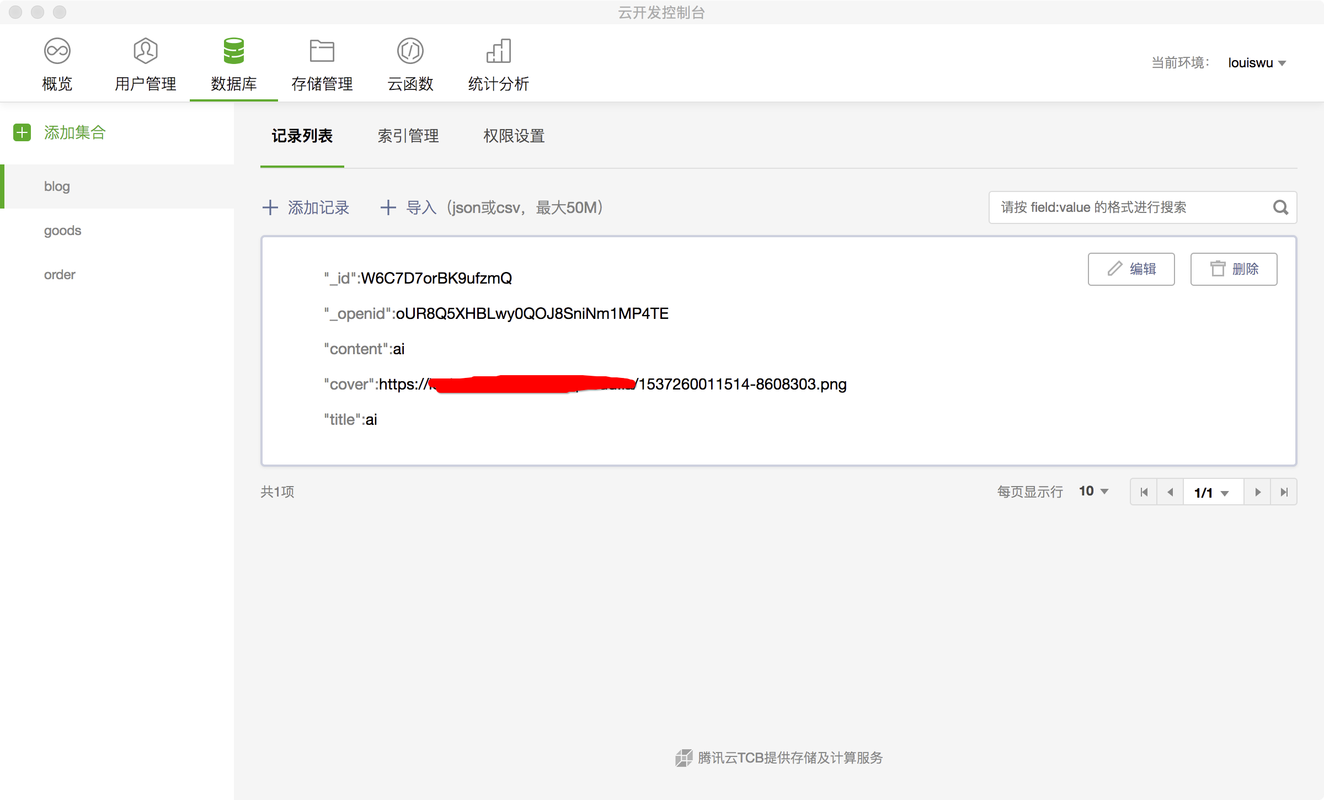
Task: Open the 云函数 cloud functions icon
Action: click(410, 51)
